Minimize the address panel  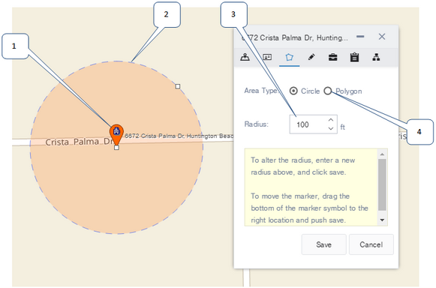tap(360, 37)
